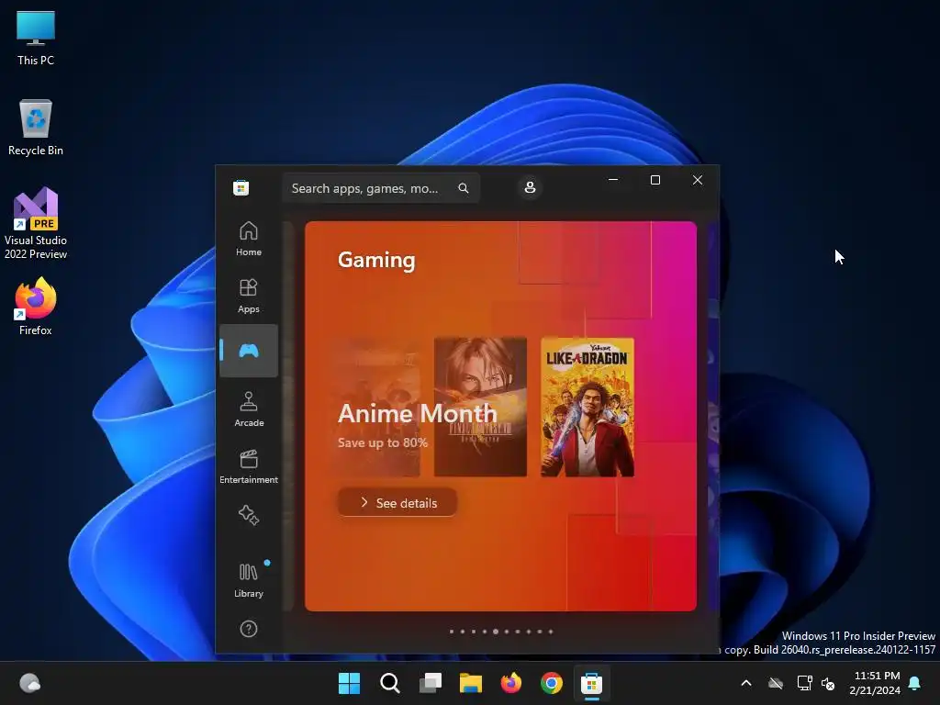The height and width of the screenshot is (705, 940).
Task: Click the See details button
Action: pos(397,503)
